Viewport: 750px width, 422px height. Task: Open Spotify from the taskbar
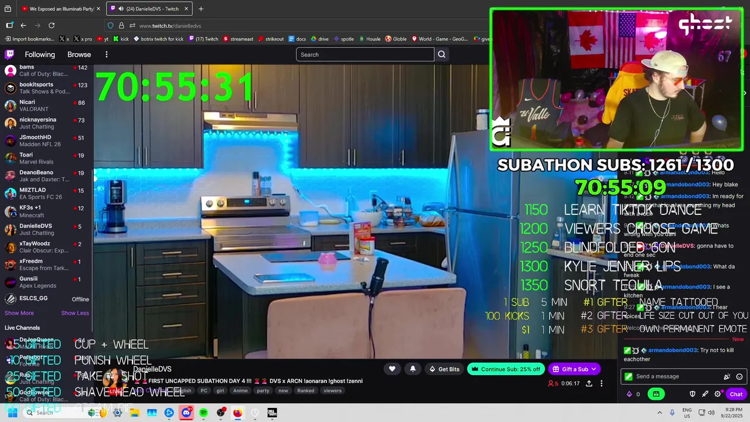coord(203,413)
